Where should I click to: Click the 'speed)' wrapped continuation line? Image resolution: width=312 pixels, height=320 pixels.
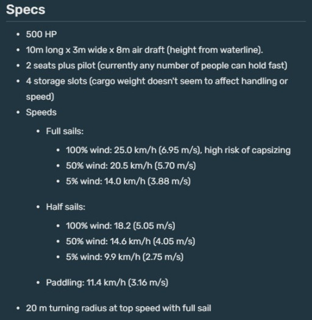[40, 96]
